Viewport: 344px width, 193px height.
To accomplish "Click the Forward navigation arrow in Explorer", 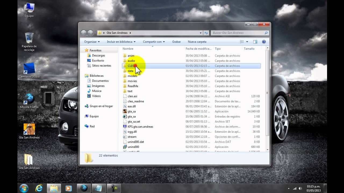I will [x=90, y=33].
